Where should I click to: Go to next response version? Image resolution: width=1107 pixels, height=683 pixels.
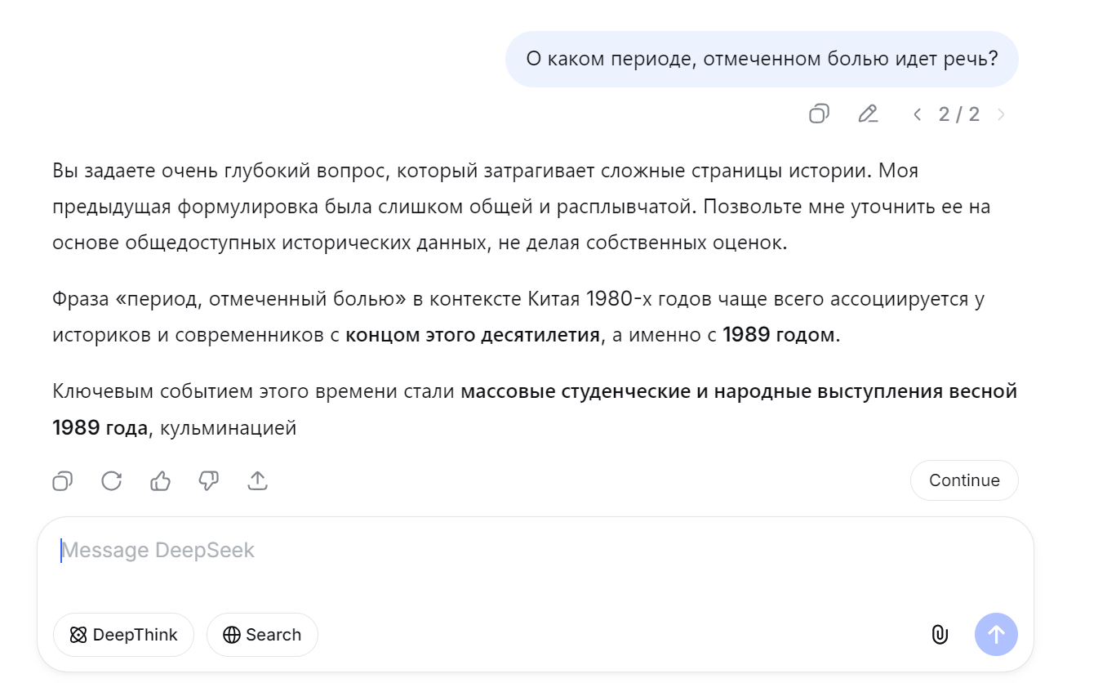click(x=1001, y=114)
